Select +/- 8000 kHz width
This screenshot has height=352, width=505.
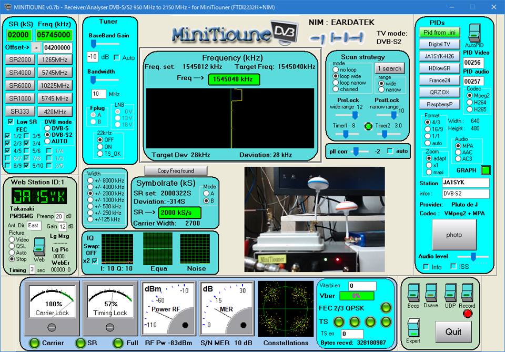pyautogui.click(x=90, y=180)
